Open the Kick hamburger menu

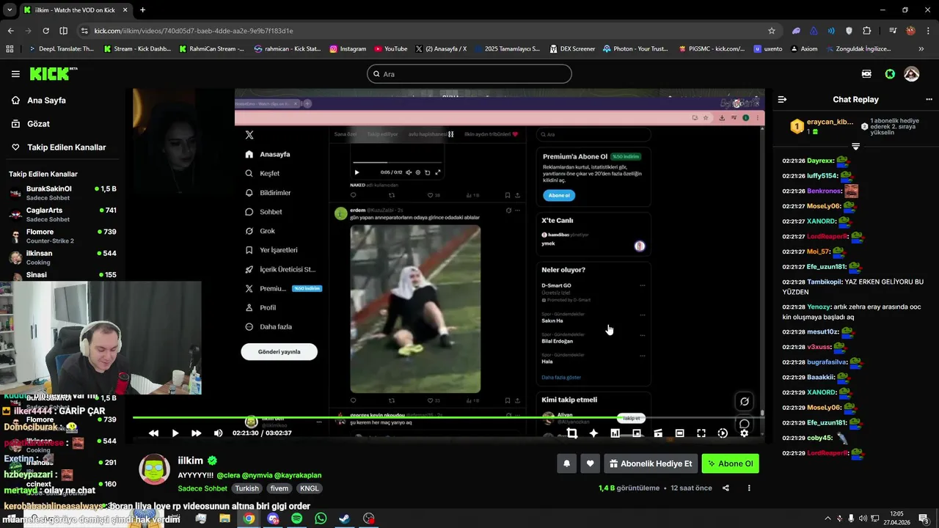(15, 74)
